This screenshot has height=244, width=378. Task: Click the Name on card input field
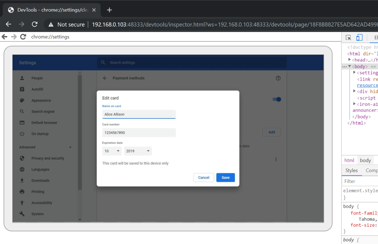tap(139, 114)
